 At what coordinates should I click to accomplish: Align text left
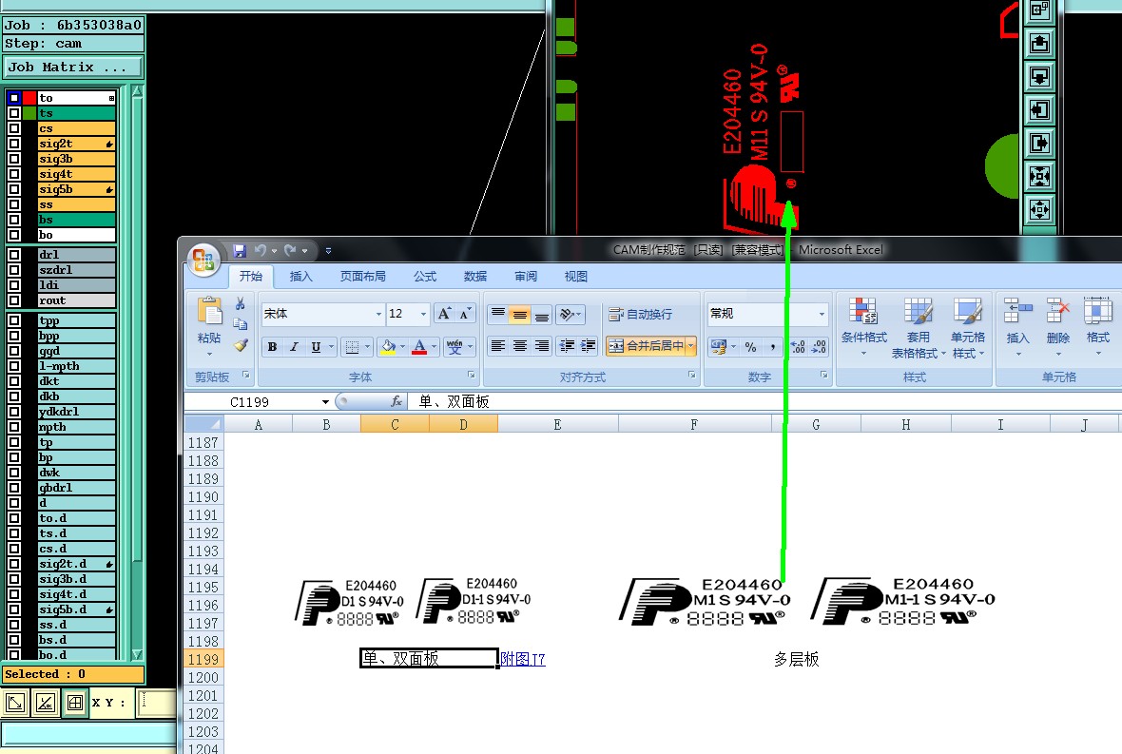[x=498, y=346]
